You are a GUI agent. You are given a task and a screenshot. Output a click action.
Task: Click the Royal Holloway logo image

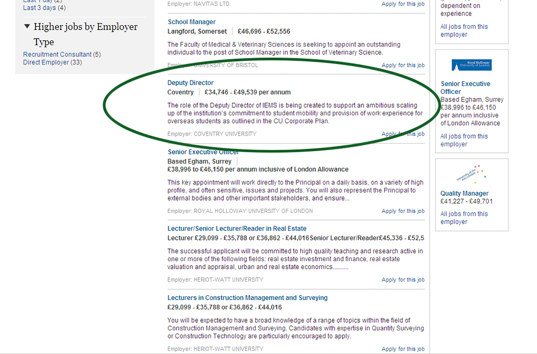471,65
